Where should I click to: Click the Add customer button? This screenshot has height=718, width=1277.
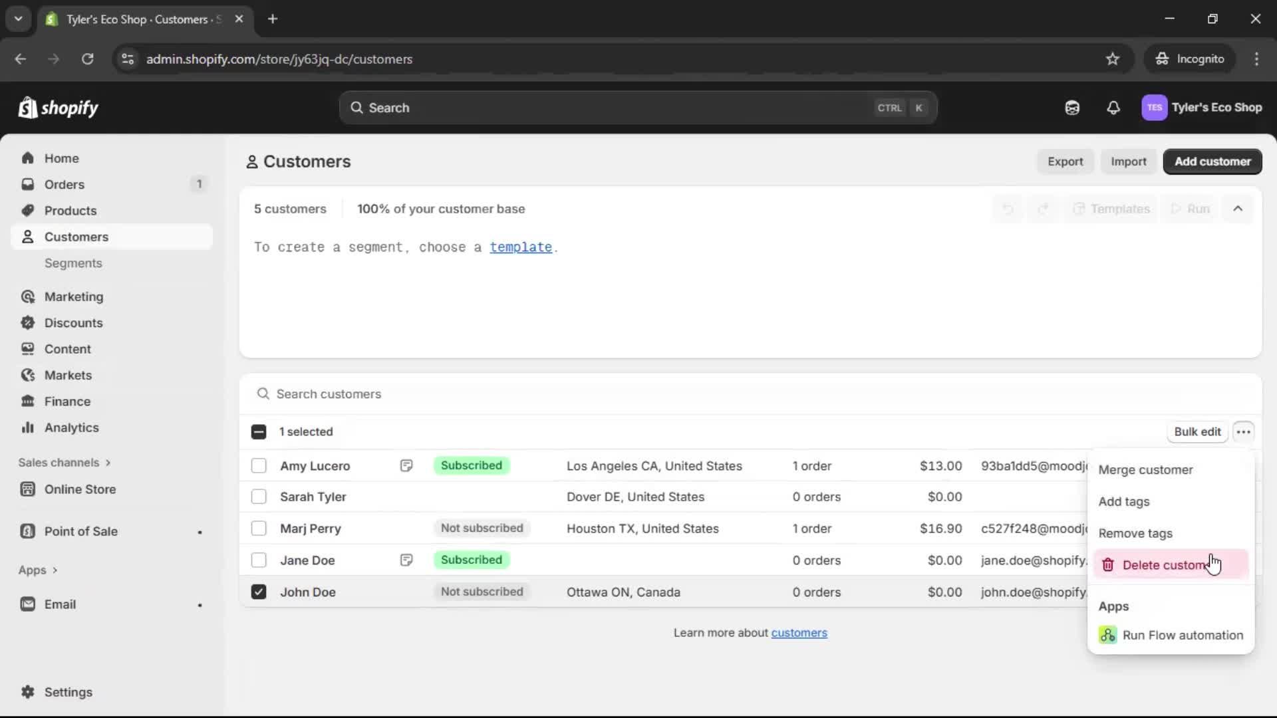tap(1212, 162)
